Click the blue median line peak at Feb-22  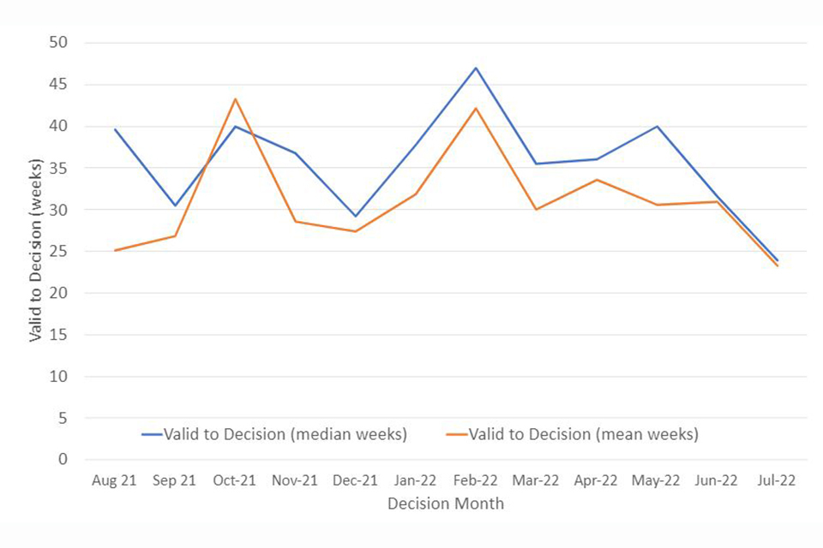[476, 68]
